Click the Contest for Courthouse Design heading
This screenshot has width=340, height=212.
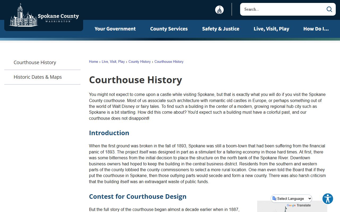(138, 196)
